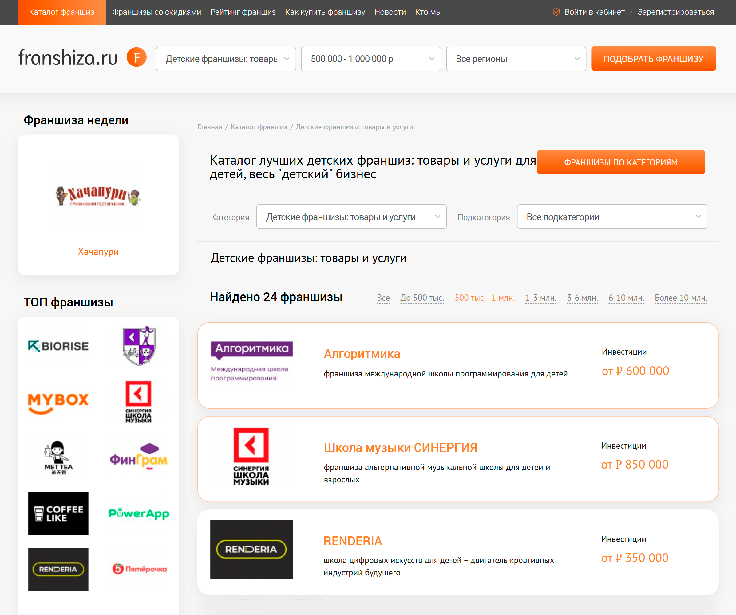Click Алгоритмика description about школы программирования

[x=445, y=374]
